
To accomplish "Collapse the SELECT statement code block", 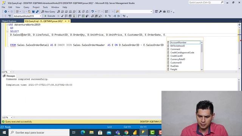I will [8, 31].
